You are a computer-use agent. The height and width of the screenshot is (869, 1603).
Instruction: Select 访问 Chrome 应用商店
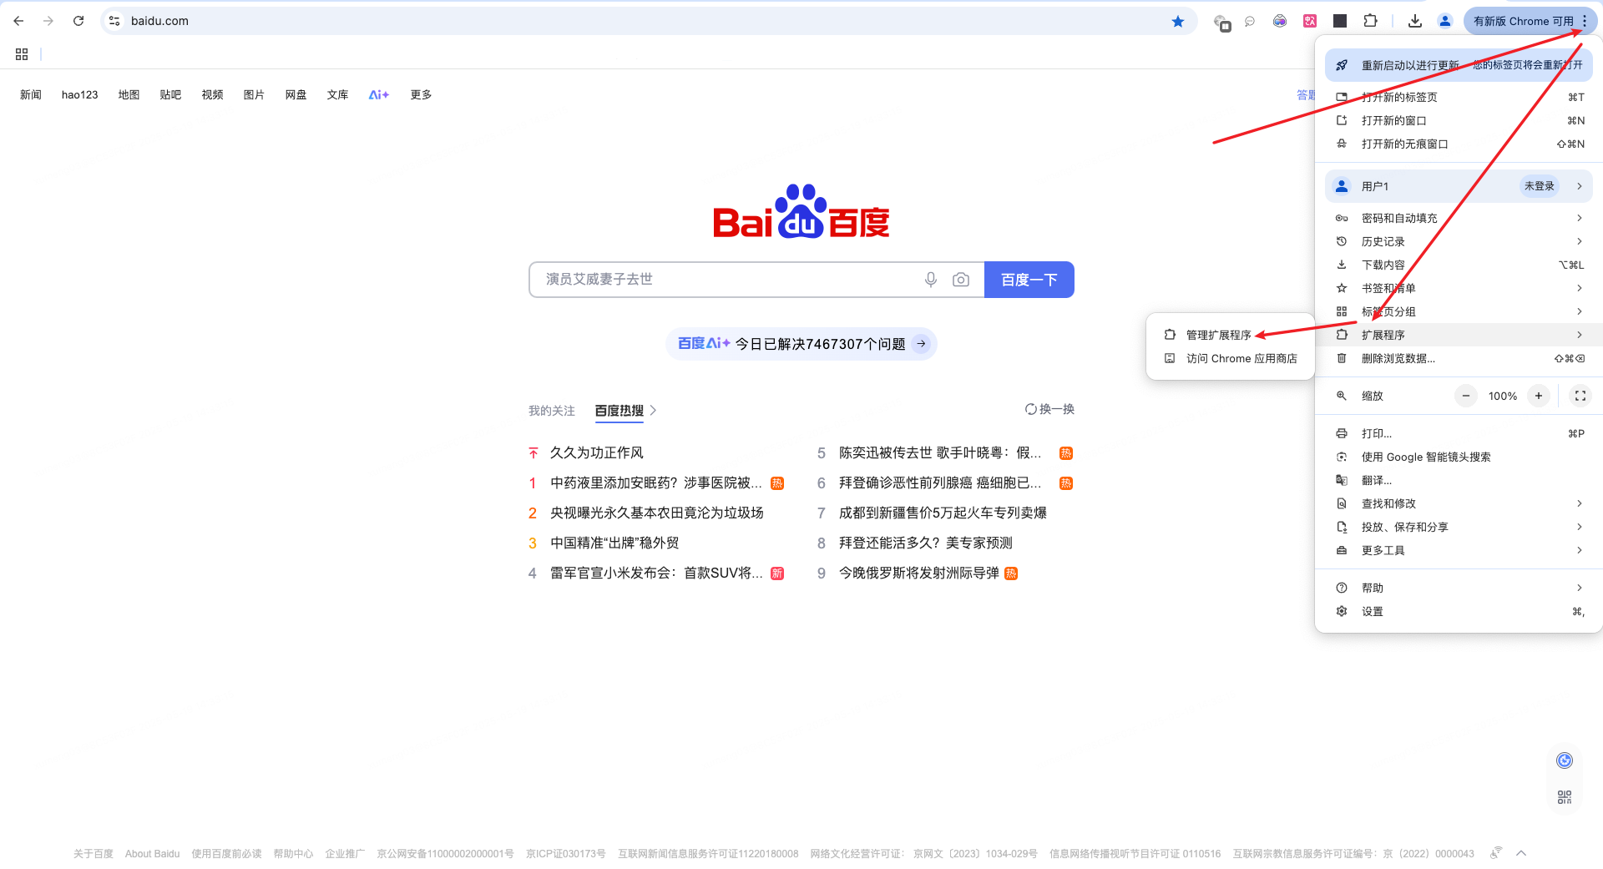click(1231, 358)
